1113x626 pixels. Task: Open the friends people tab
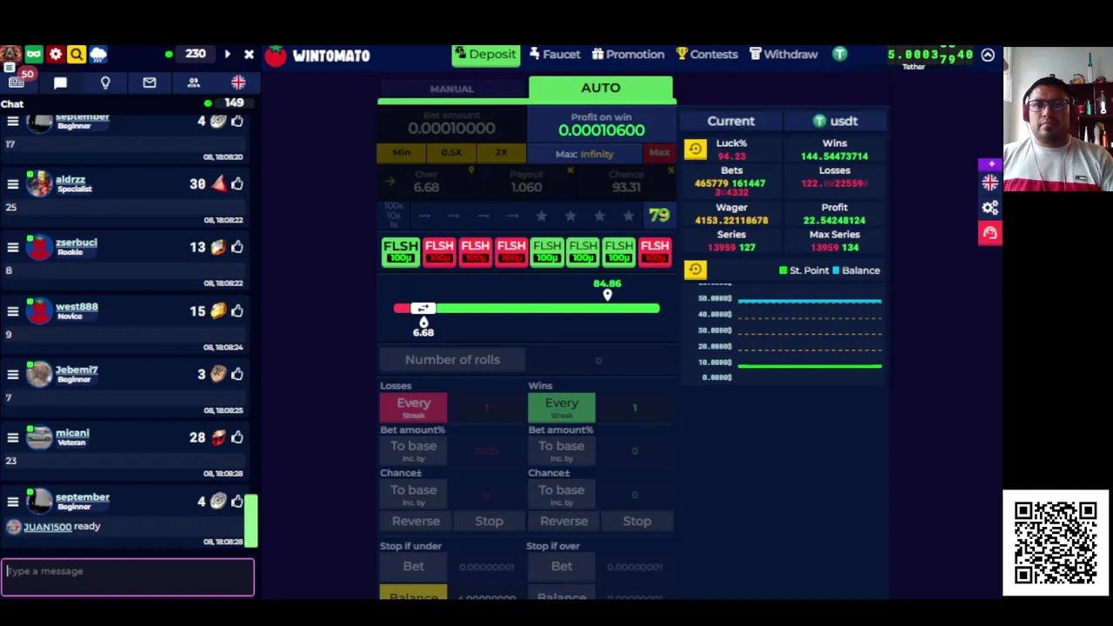[x=194, y=83]
